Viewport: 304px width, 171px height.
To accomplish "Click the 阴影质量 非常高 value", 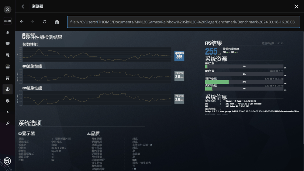I will [136, 154].
